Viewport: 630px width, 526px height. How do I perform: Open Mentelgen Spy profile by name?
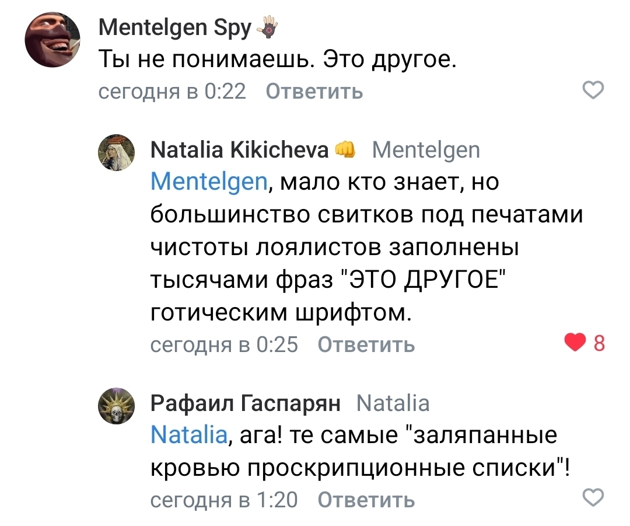[x=174, y=28]
